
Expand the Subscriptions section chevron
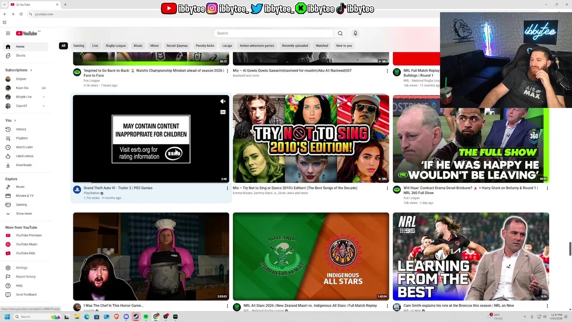pos(31,70)
